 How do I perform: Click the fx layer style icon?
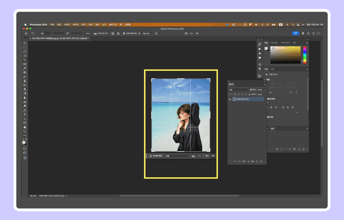pyautogui.click(x=240, y=162)
